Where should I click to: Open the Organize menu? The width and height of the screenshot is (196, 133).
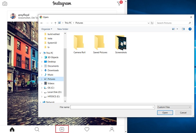click(x=47, y=29)
